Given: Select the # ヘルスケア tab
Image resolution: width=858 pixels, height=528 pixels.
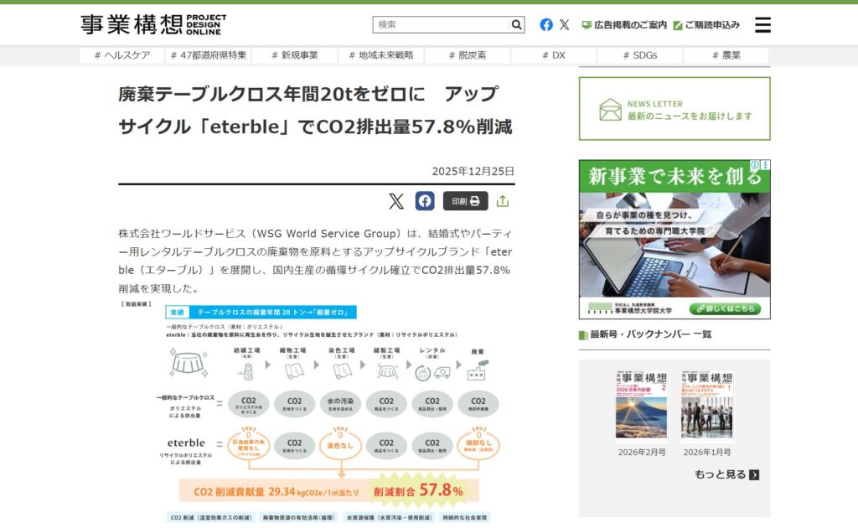Looking at the screenshot, I should 122,55.
